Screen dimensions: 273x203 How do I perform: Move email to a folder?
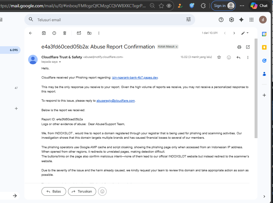89,33
